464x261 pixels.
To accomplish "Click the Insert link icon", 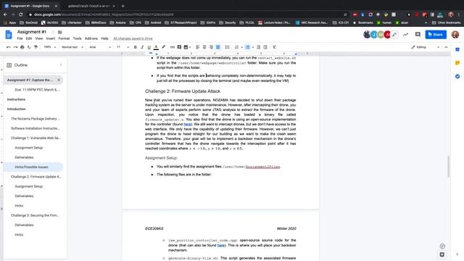I will click(173, 47).
